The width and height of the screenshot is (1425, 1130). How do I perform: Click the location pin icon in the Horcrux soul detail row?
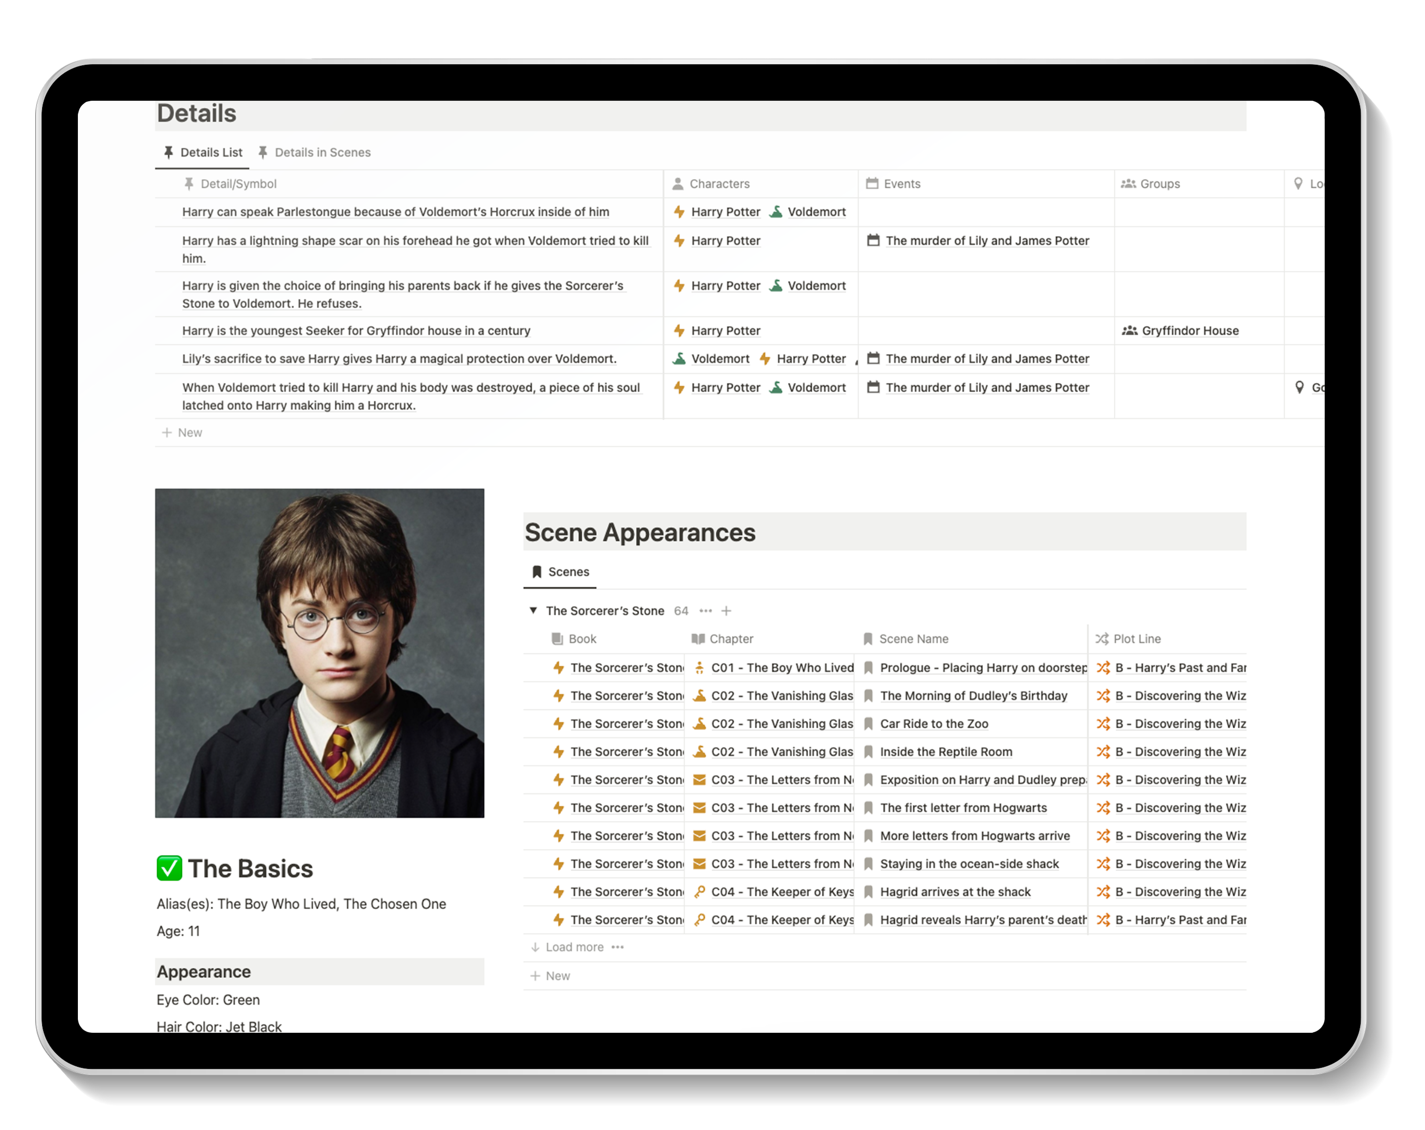1300,388
